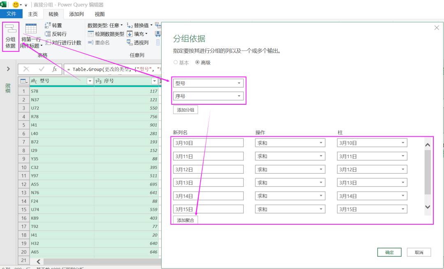The width and height of the screenshot is (444, 269).
Task: Click the ABC type icon on 型号 column
Action: [34, 81]
